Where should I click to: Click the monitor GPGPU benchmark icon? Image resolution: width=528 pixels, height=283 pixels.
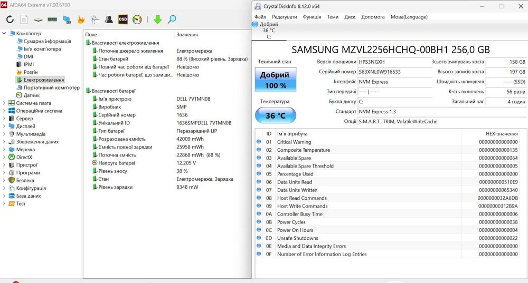[x=67, y=20]
